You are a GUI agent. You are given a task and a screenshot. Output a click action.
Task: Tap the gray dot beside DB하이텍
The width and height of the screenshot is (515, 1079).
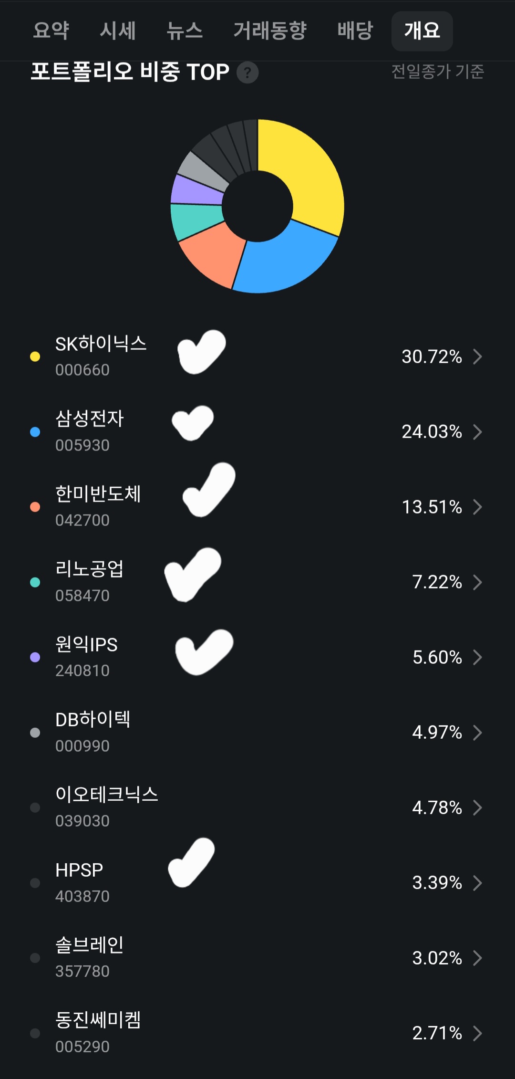pyautogui.click(x=35, y=733)
